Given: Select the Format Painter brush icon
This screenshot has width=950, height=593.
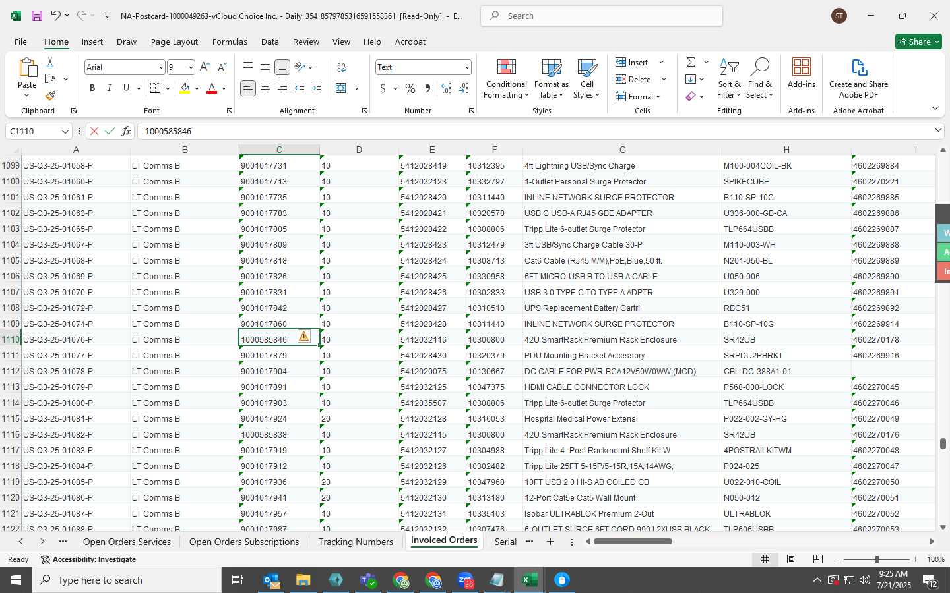Looking at the screenshot, I should point(50,96).
